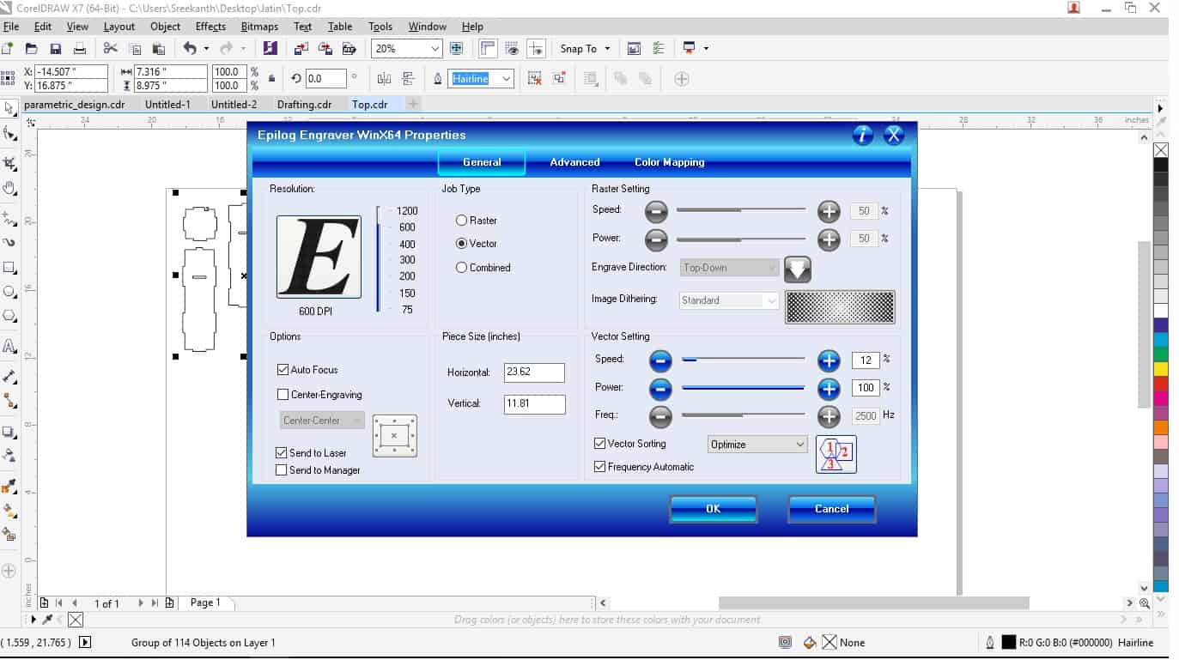This screenshot has height=660, width=1179.
Task: Click the Publish to PDF icon
Action: coord(349,48)
